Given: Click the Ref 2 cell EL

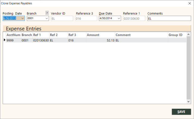Looking at the screenshot, I should pos(59,40).
